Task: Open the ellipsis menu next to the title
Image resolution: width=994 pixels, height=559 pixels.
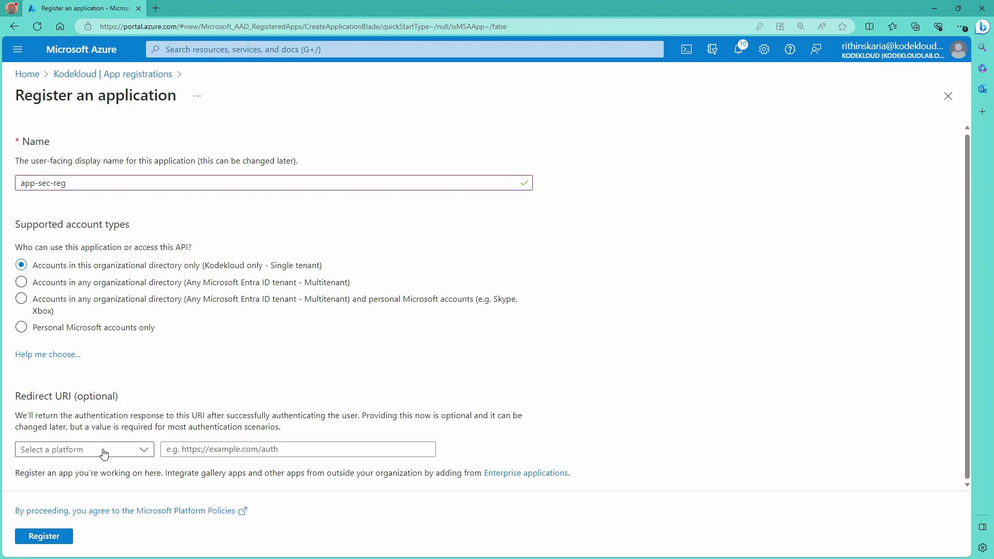Action: 197,96
